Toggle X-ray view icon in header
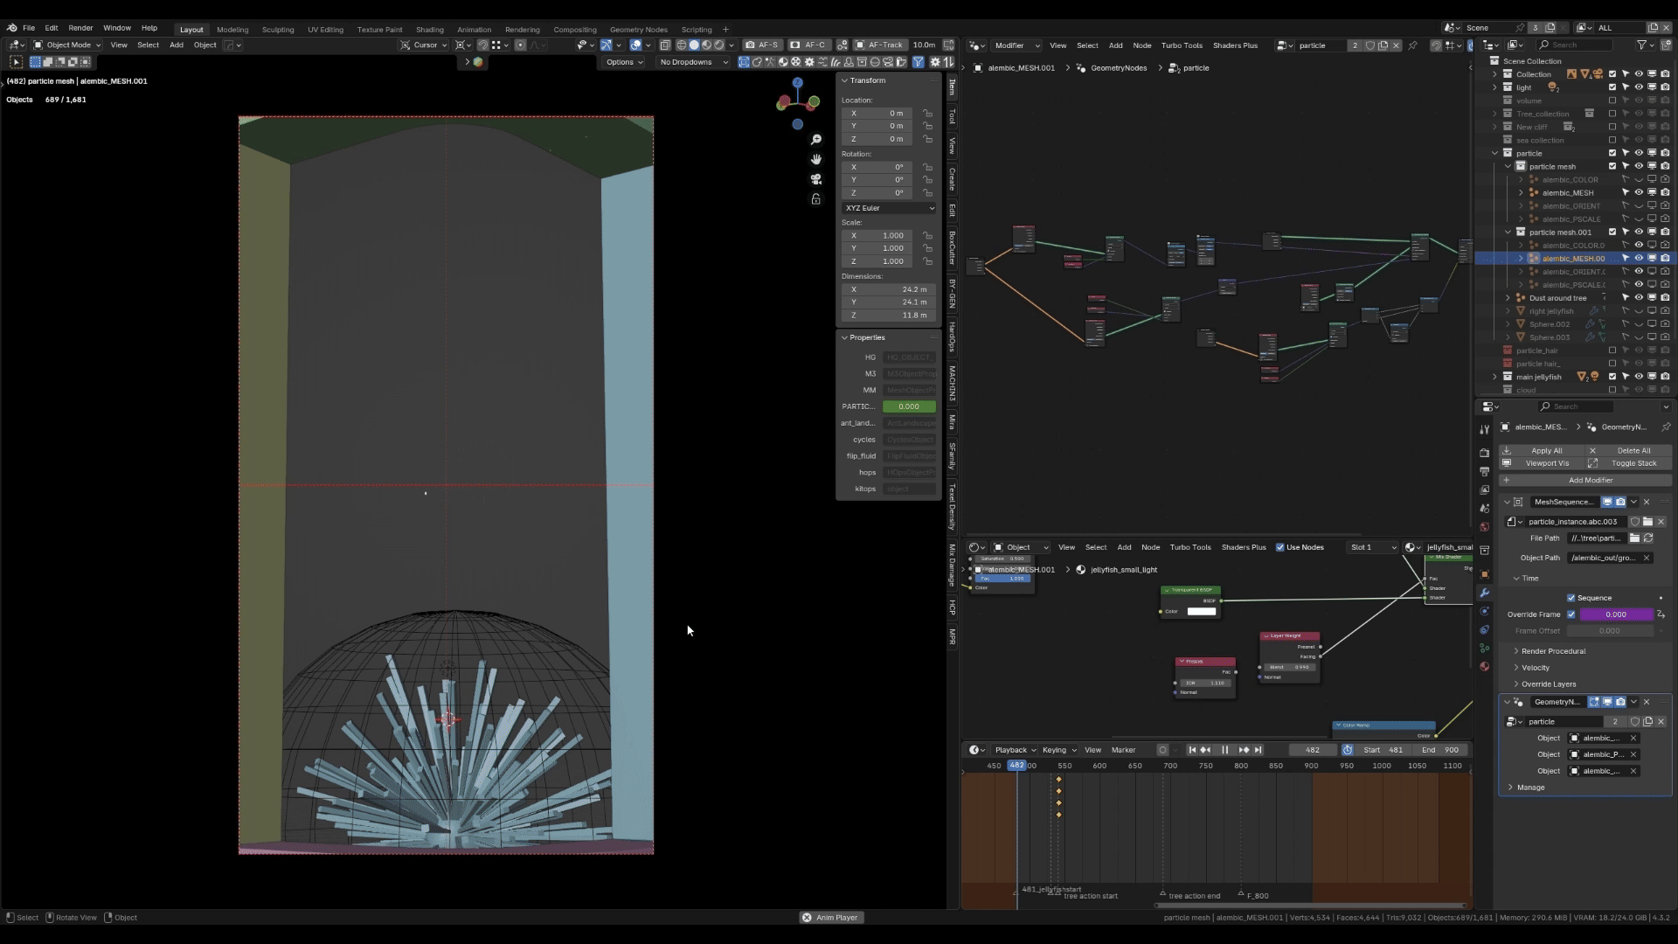 665,45
